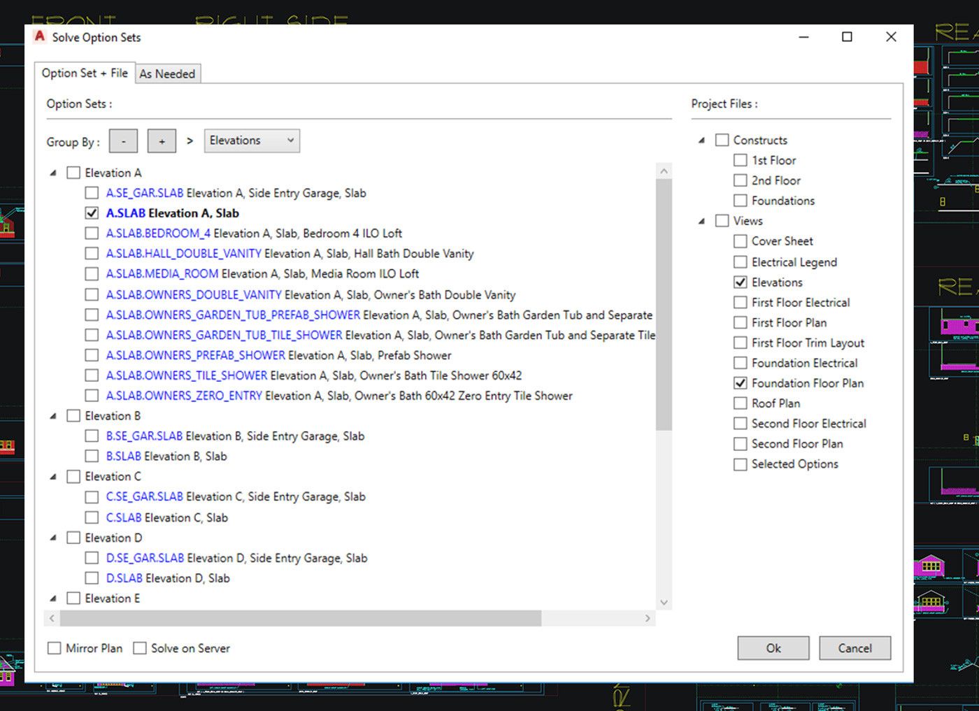Click the AutoCAD logo icon in title bar
Image resolution: width=979 pixels, height=711 pixels.
click(x=40, y=36)
